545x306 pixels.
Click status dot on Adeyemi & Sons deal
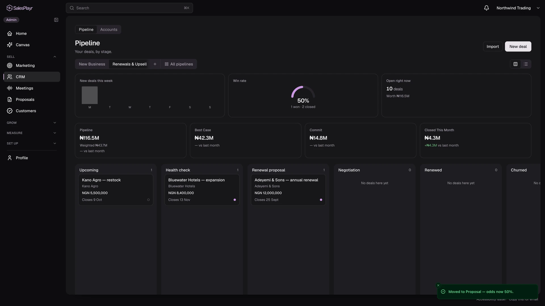(321, 200)
